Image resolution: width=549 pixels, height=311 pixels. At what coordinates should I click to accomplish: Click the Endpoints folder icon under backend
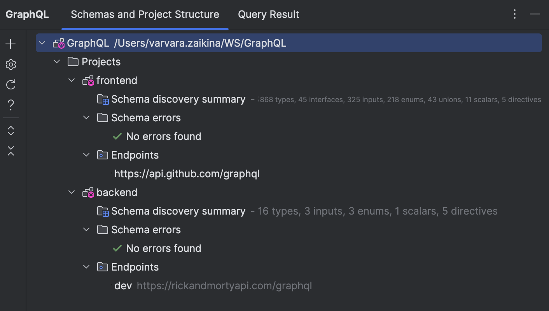(102, 267)
